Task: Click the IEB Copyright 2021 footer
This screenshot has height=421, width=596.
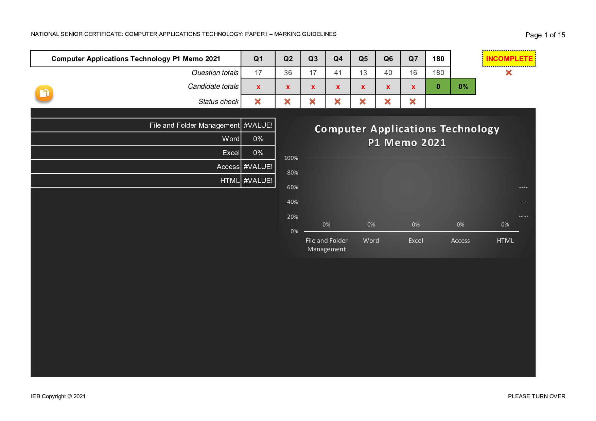Action: pos(58,396)
